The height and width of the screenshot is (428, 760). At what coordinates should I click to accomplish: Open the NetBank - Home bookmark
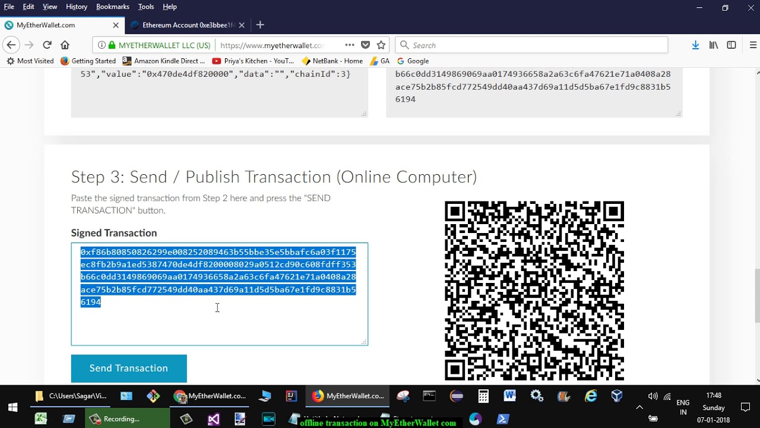point(332,61)
